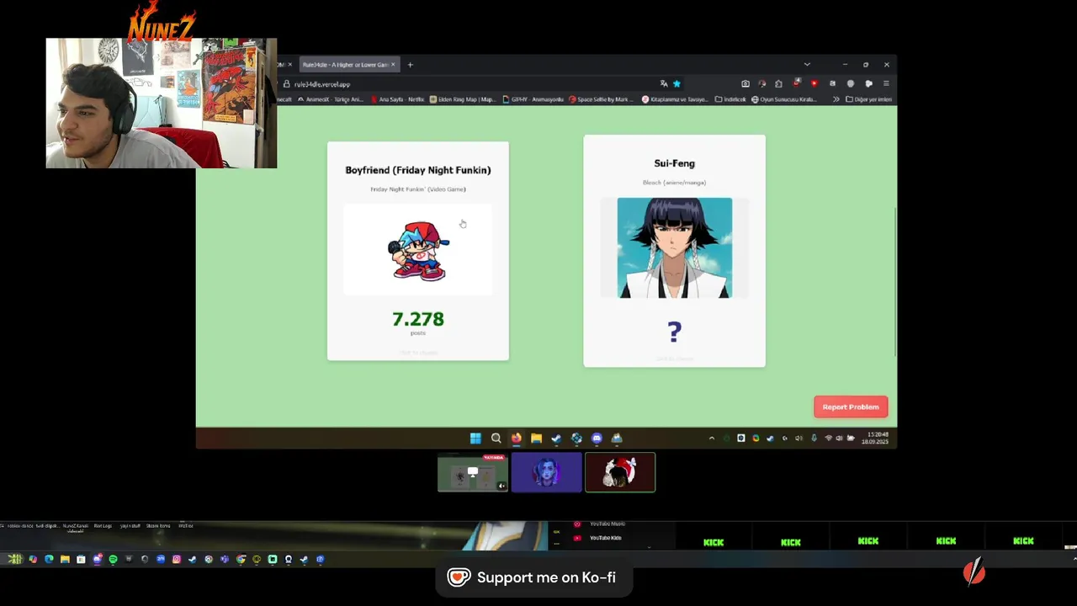Open the new tab plus button
The width and height of the screenshot is (1077, 606).
[x=411, y=65]
